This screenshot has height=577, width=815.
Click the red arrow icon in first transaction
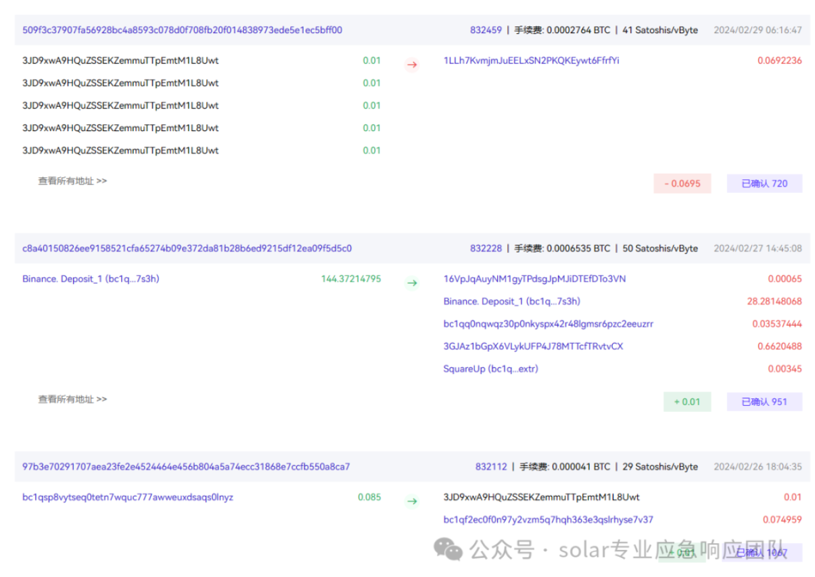[411, 66]
